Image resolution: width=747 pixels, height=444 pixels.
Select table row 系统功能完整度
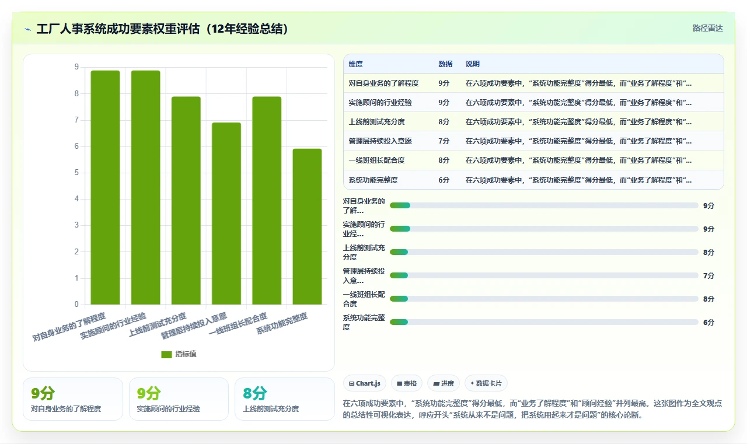[533, 180]
